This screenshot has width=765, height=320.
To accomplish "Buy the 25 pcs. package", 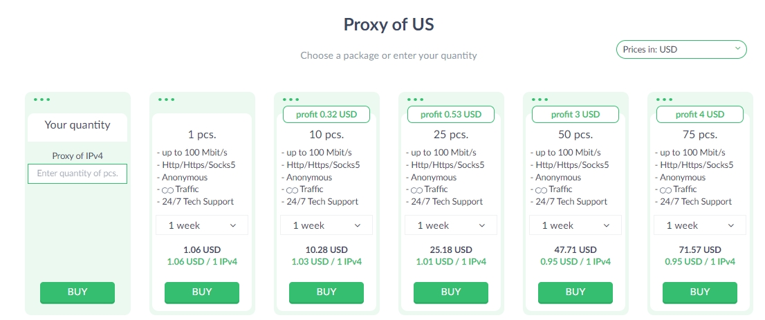I will [451, 292].
